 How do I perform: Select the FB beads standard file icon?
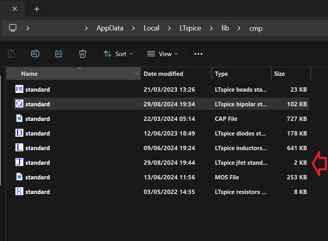pos(19,89)
